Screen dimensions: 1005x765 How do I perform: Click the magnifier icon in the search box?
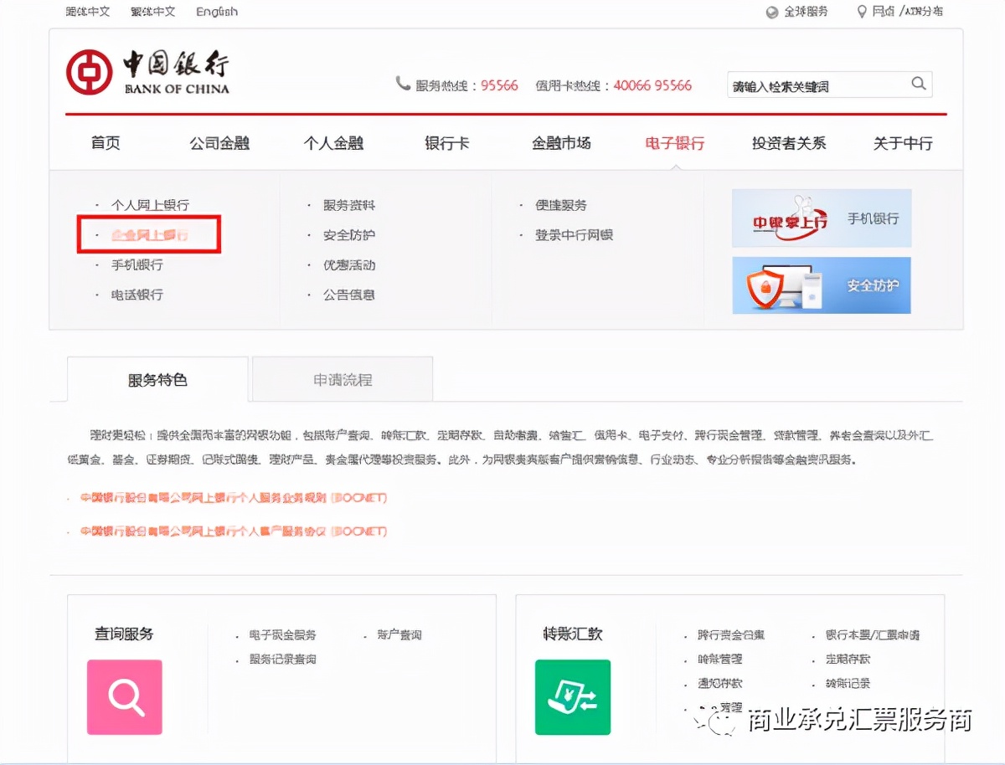tap(918, 84)
